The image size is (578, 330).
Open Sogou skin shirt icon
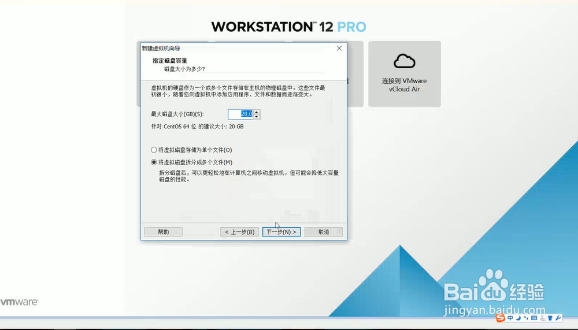click(550, 318)
